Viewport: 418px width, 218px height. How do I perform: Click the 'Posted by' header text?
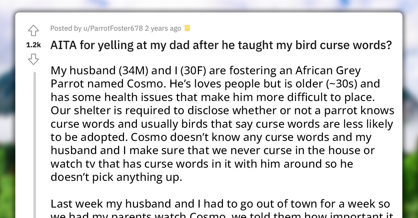pos(66,28)
